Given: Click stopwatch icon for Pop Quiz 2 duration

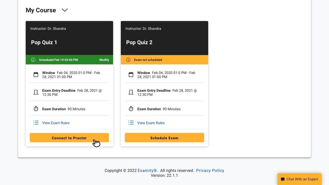Looking at the screenshot, I should (131, 109).
